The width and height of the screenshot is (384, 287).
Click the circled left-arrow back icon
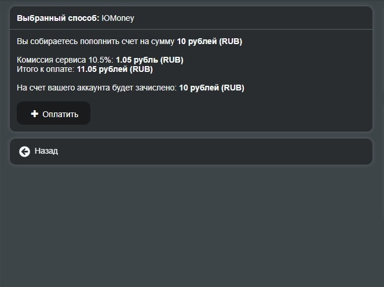tap(24, 152)
